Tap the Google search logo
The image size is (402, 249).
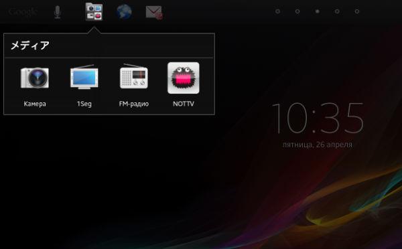coord(23,12)
